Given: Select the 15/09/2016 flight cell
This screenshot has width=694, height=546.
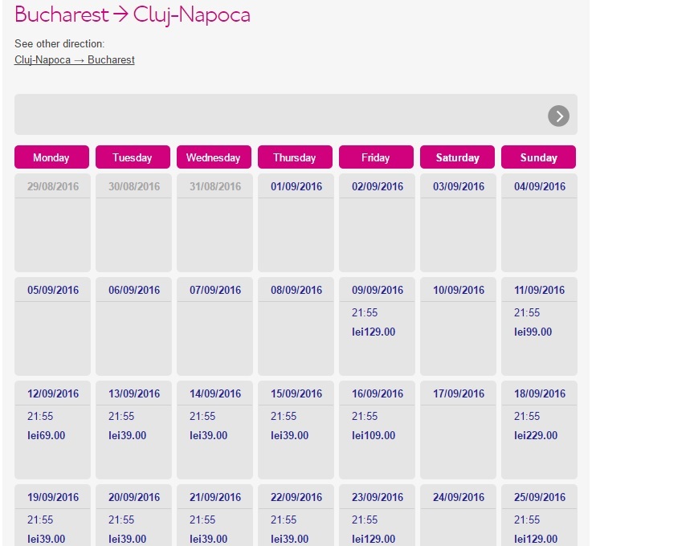Looking at the screenshot, I should tap(296, 430).
